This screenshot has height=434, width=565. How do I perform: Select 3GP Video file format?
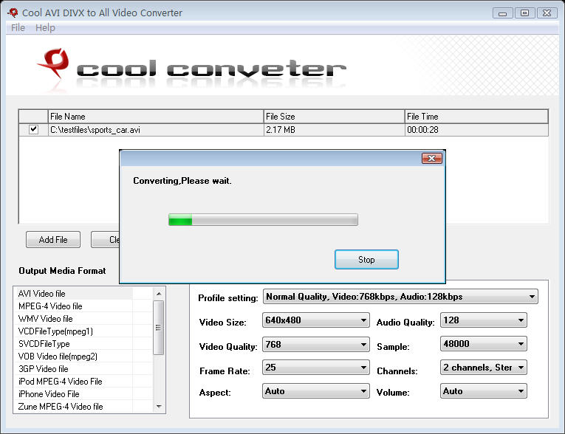coord(75,369)
